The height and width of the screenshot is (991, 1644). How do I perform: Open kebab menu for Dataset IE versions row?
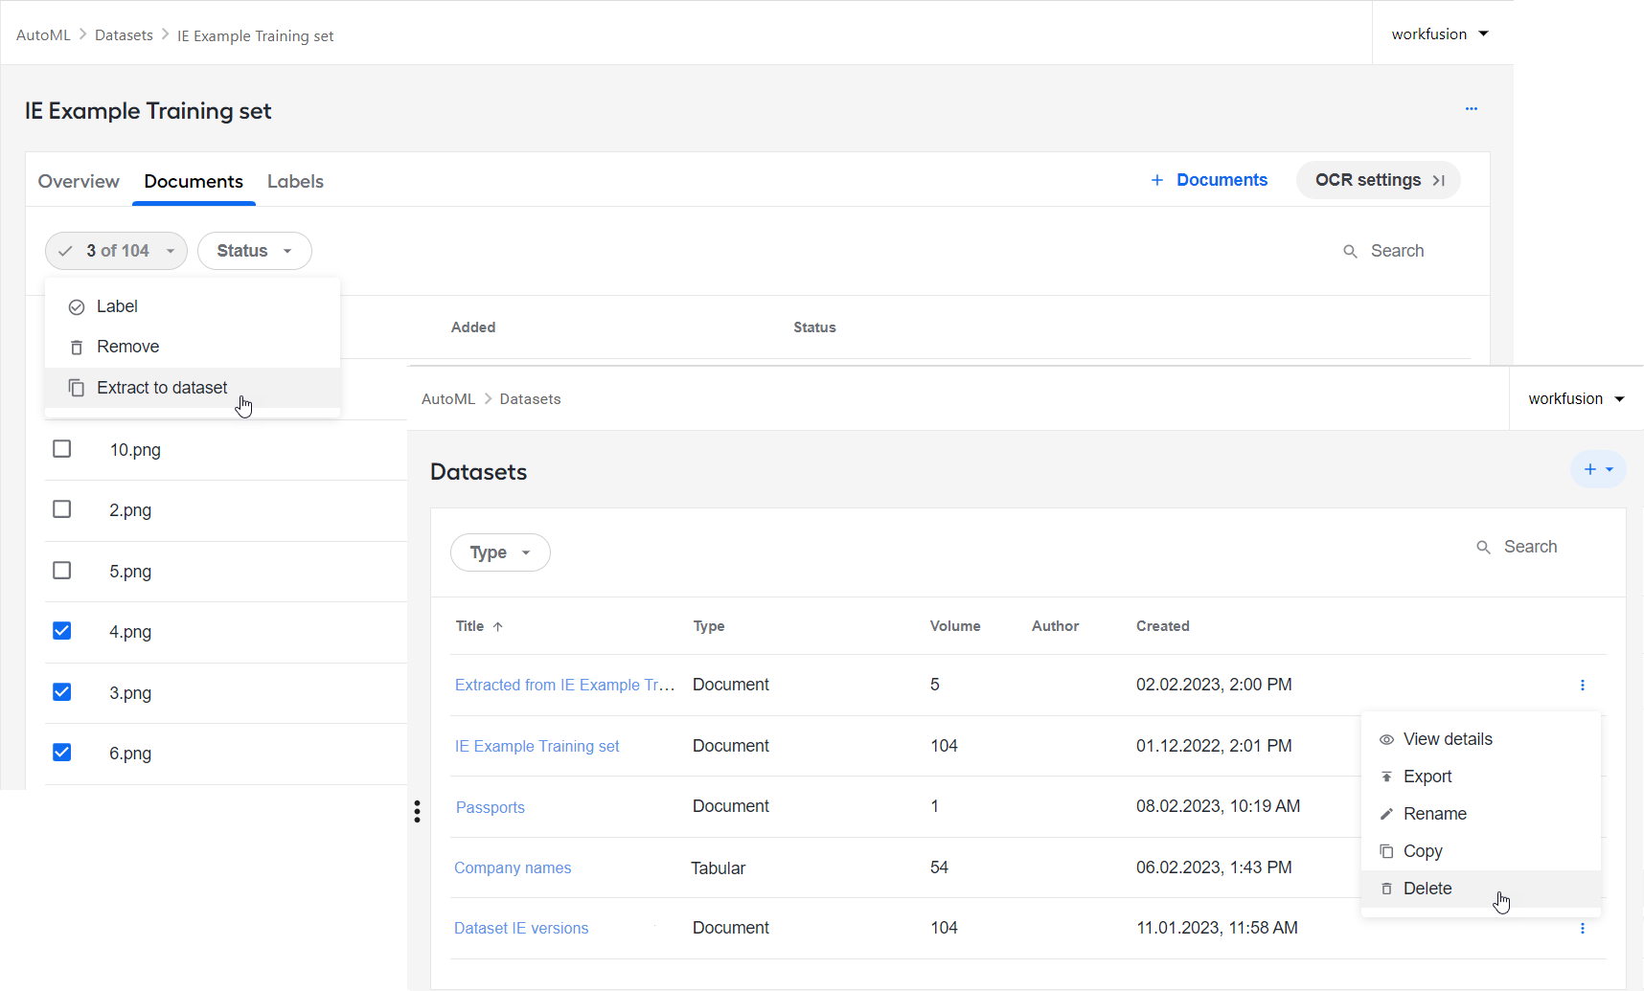(1583, 928)
